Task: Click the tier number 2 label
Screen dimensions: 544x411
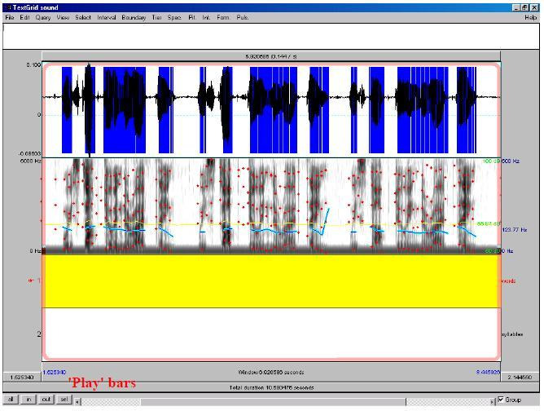Action: (39, 334)
